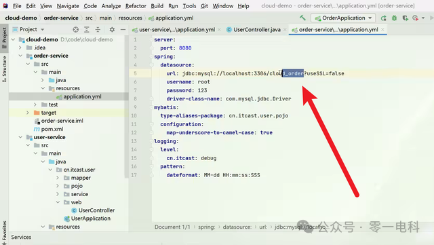Click order-service in navigation breadcrumb
Viewport: 434px width, 245px height.
[61, 18]
